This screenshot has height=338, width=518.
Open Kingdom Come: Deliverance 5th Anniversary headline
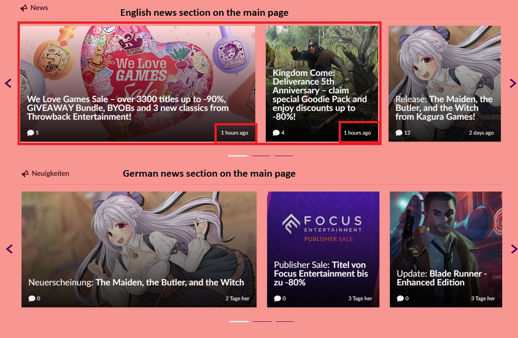(x=319, y=95)
